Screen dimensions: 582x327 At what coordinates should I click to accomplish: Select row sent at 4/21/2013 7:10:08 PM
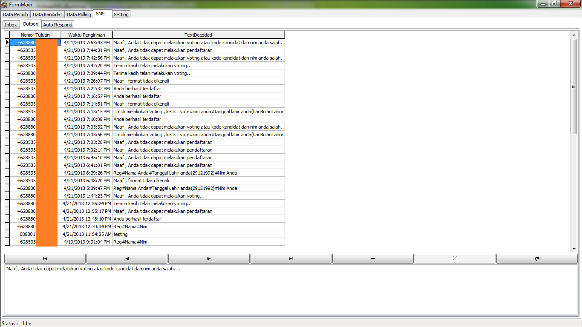click(x=145, y=119)
